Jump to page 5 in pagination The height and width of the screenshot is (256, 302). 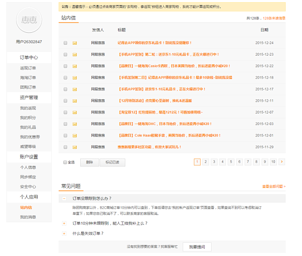(x=231, y=162)
